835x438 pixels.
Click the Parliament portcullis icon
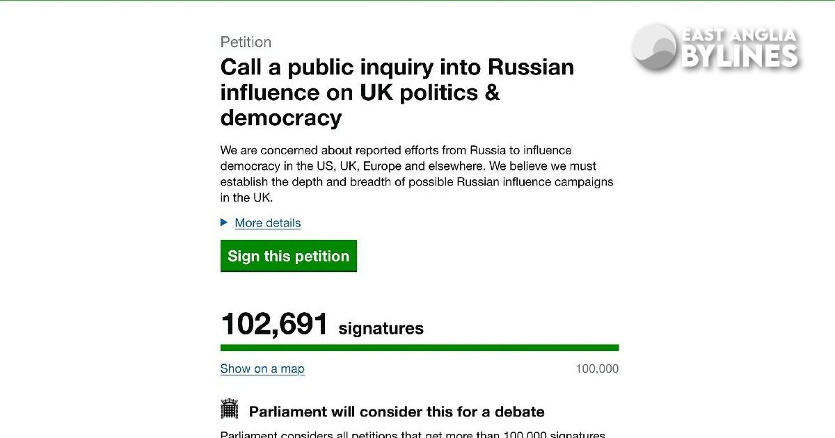(x=230, y=409)
